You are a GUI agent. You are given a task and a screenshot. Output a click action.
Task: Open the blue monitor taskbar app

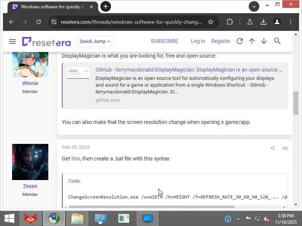tap(148, 218)
